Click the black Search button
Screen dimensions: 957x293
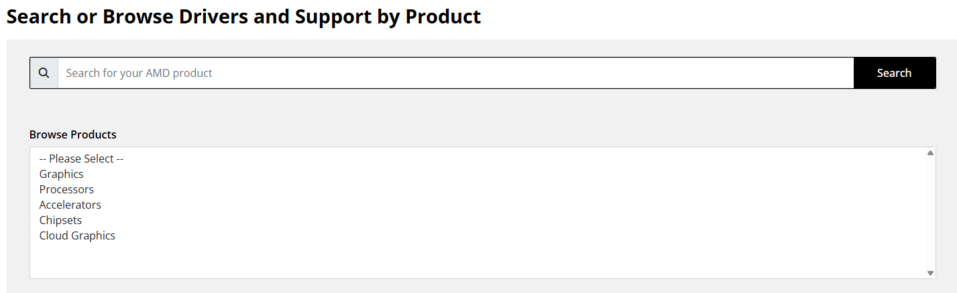click(x=894, y=73)
